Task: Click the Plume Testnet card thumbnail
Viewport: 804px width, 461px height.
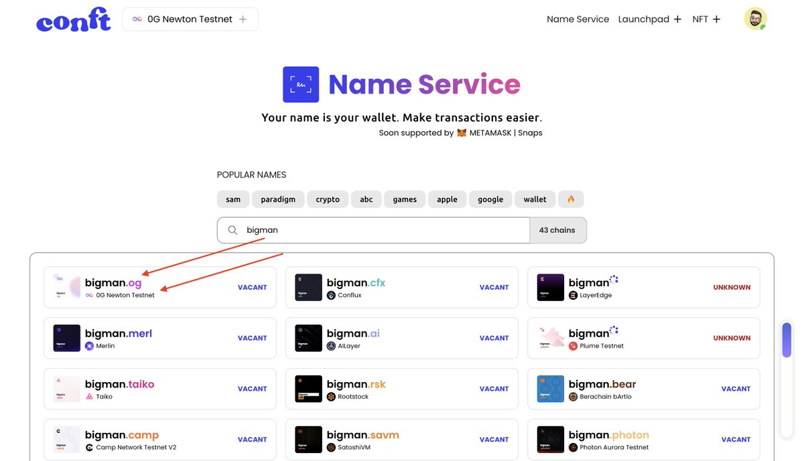Action: (x=551, y=338)
